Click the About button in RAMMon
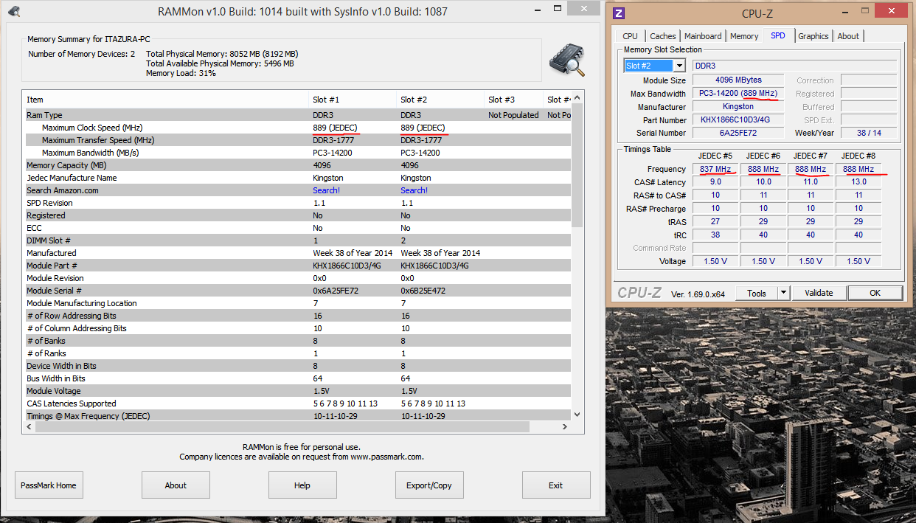 pyautogui.click(x=176, y=485)
